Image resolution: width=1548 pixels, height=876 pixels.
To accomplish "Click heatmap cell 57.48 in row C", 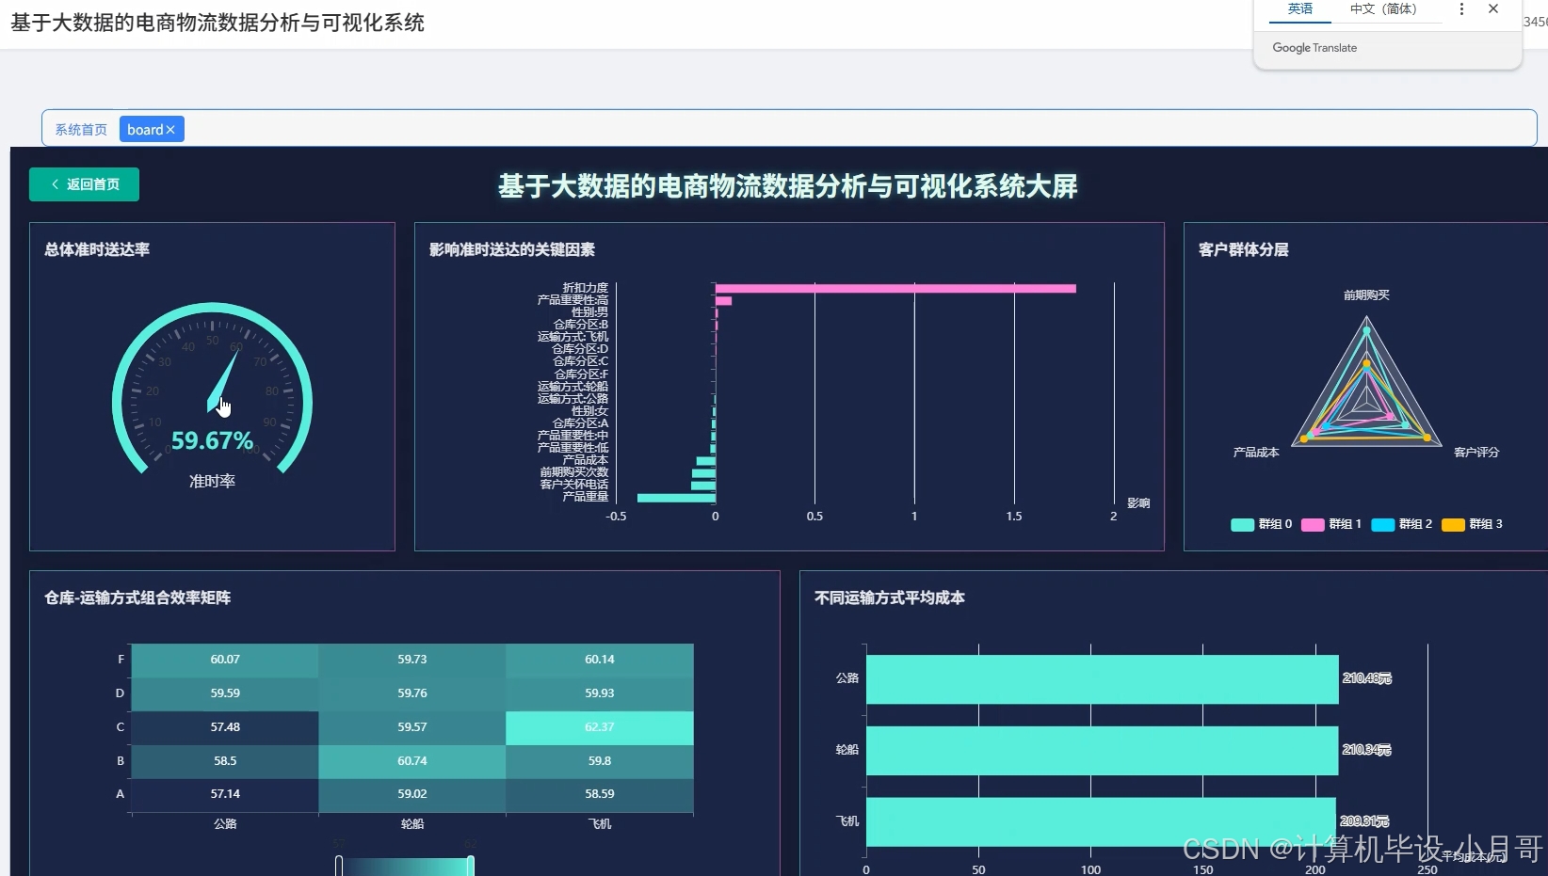I will pyautogui.click(x=225, y=727).
